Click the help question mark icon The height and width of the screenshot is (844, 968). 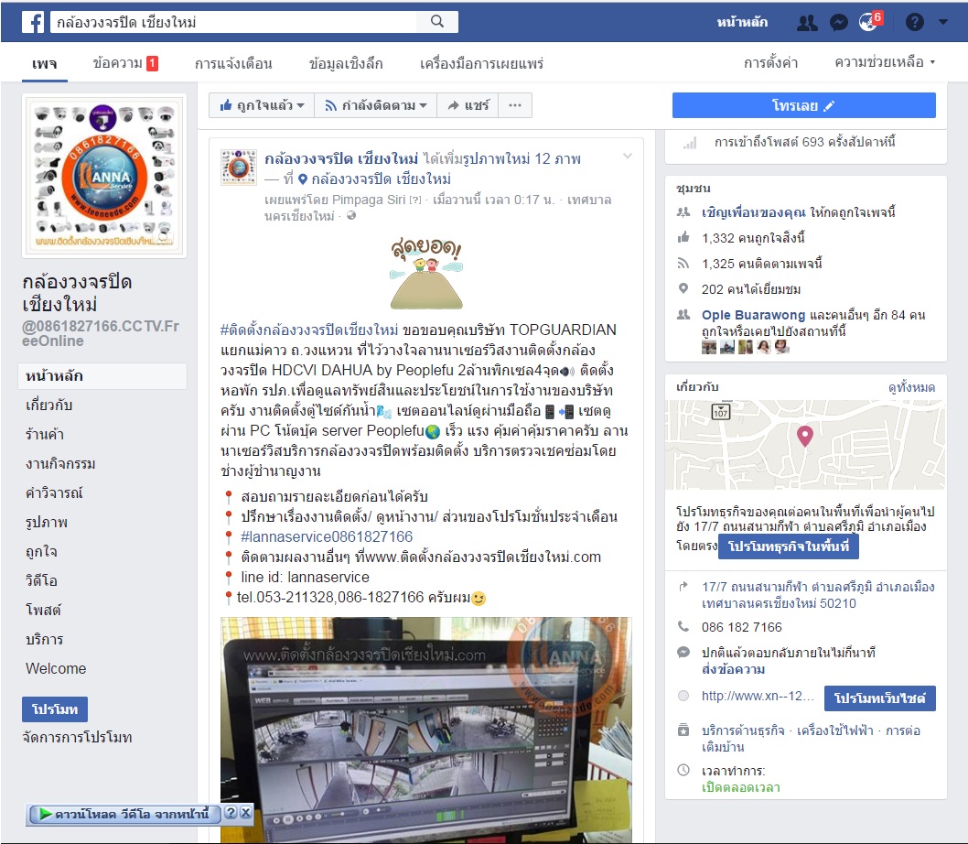[x=914, y=23]
